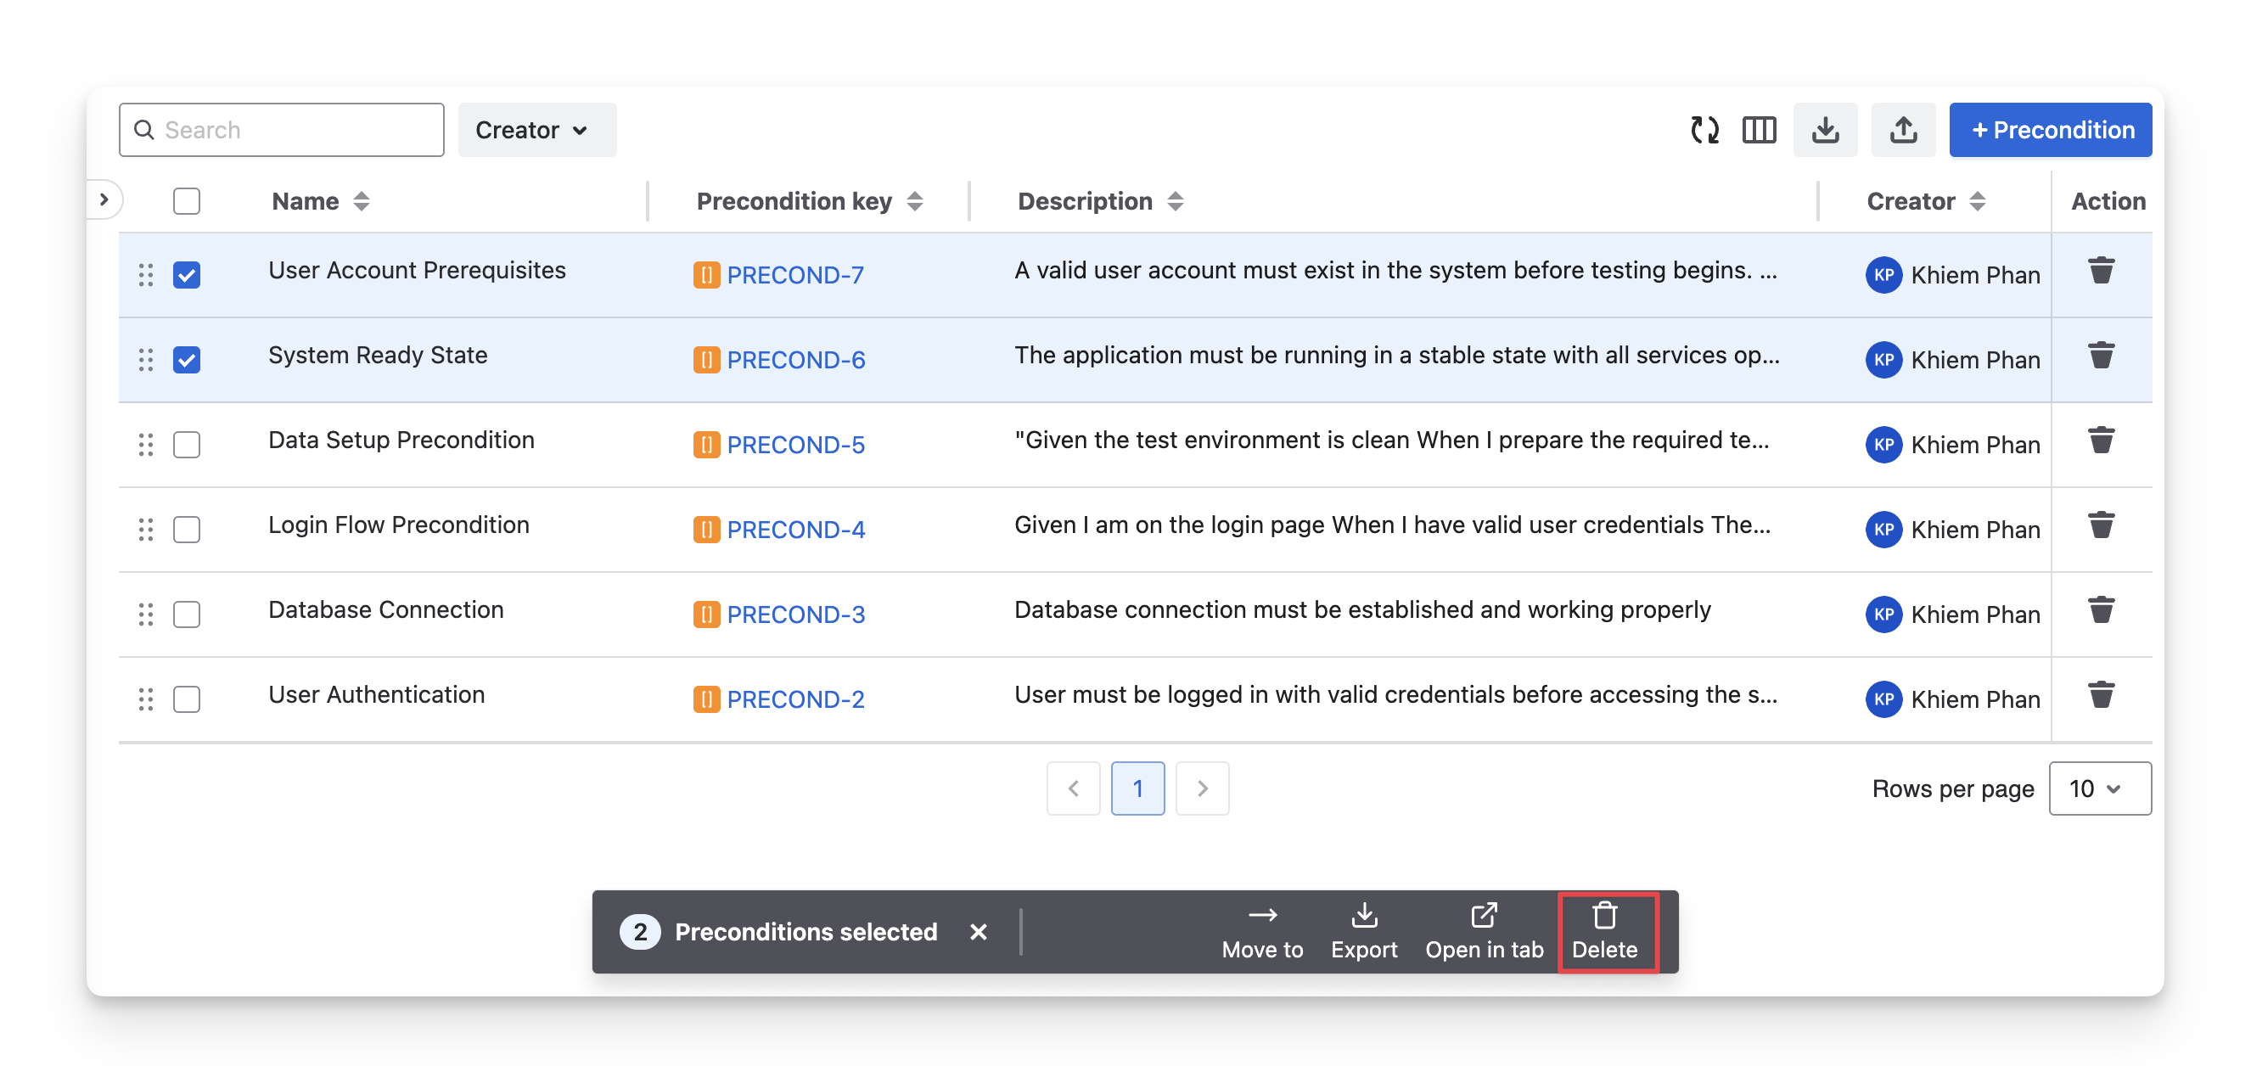
Task: Click Open in tab in selection bar
Action: pyautogui.click(x=1484, y=932)
